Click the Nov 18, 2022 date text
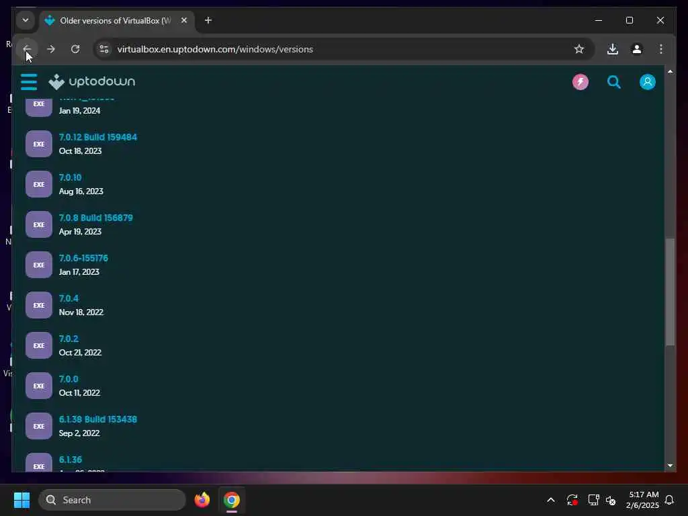This screenshot has width=688, height=516. click(x=81, y=312)
